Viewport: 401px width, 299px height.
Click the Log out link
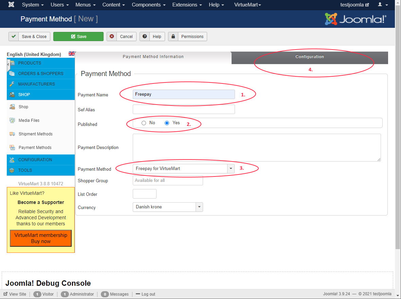click(146, 294)
